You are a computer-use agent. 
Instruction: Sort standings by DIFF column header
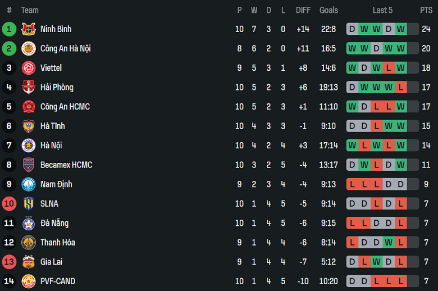(x=303, y=10)
